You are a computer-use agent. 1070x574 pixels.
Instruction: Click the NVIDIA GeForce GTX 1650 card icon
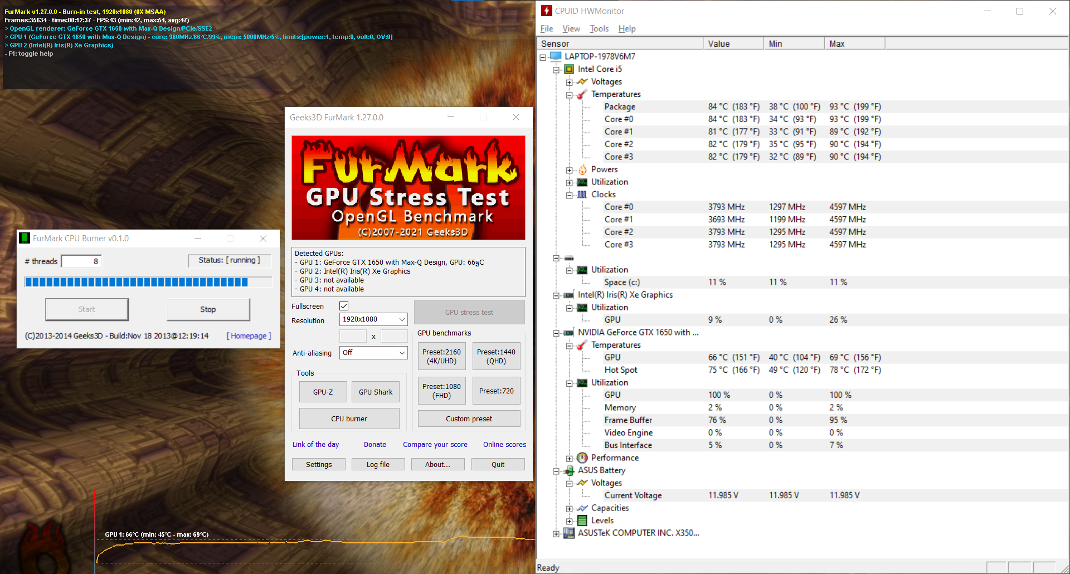(569, 333)
